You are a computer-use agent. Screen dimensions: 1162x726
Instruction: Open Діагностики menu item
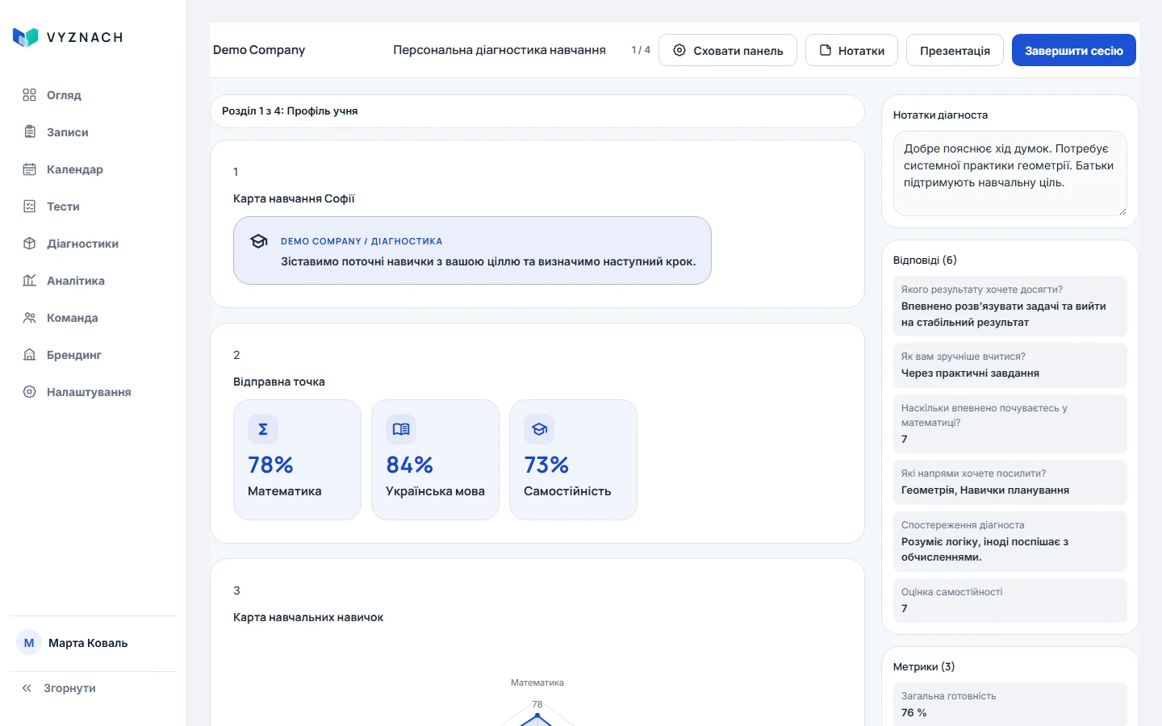tap(94, 244)
